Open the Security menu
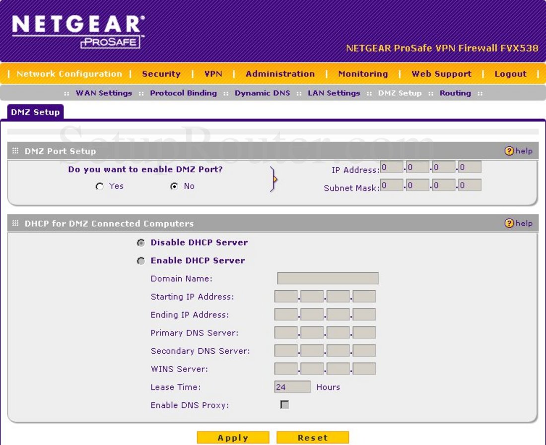546x445 pixels. click(161, 74)
